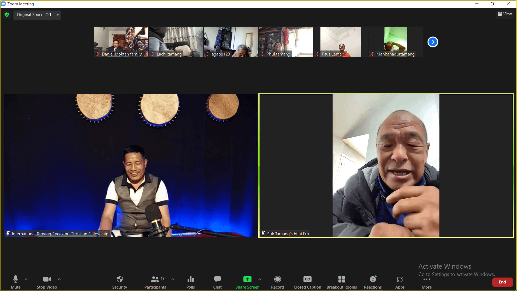Viewport: 517px width, 291px height.
Task: Select Lachi tamang video thumbnail
Action: click(x=176, y=42)
